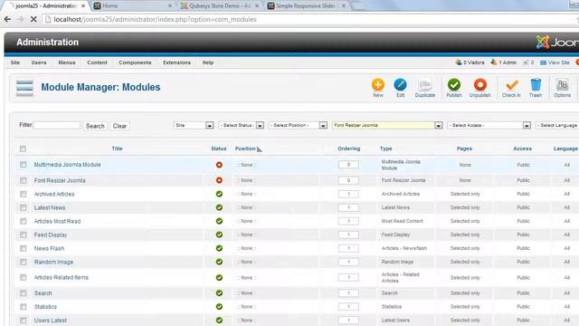Image resolution: width=579 pixels, height=326 pixels.
Task: Unpublish Archived Articles via green status icon
Action: 219,194
